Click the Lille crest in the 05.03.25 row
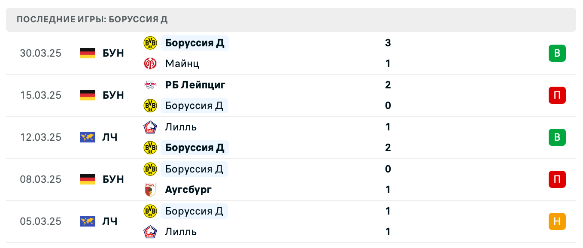Image resolution: width=583 pixels, height=248 pixels. pos(150,231)
